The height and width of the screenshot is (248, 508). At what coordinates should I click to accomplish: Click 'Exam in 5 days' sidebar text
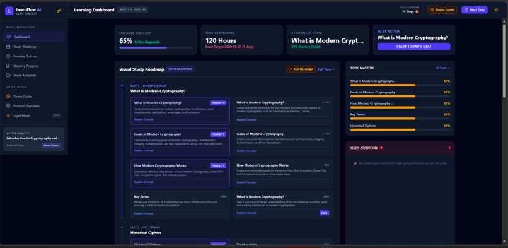(x=15, y=145)
